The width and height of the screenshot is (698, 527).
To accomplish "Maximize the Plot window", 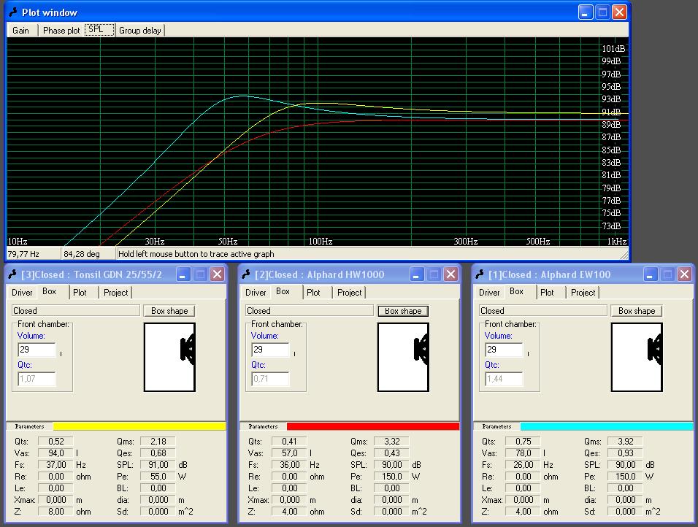I will pos(602,12).
